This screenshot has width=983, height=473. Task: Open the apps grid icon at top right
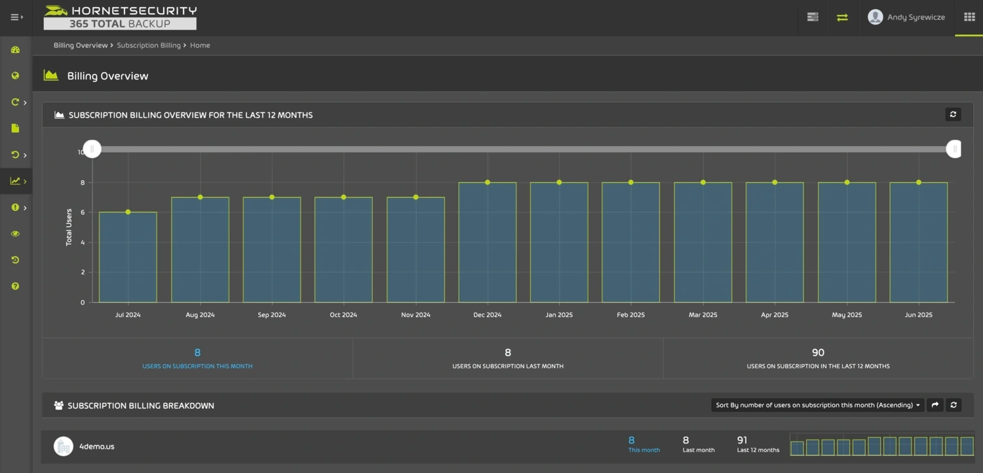(969, 16)
